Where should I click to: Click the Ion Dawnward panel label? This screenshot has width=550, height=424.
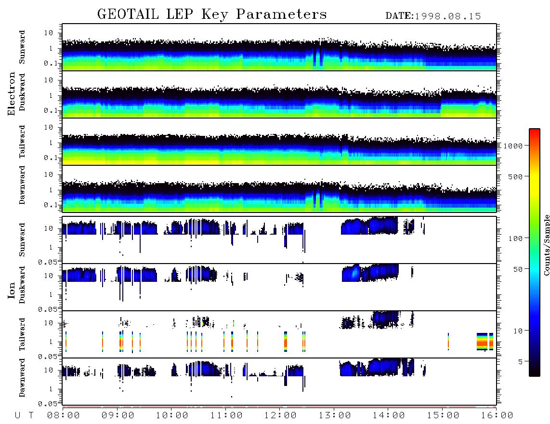pyautogui.click(x=22, y=378)
